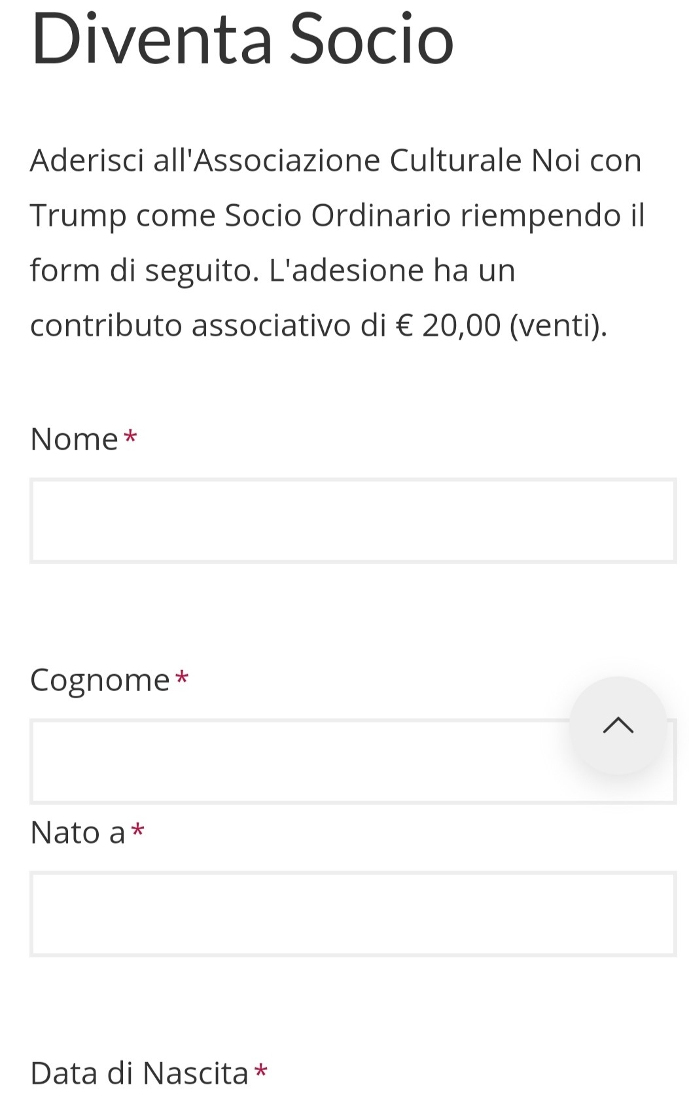689x1104 pixels.
Task: Click the Nome field label
Action: pos(74,439)
